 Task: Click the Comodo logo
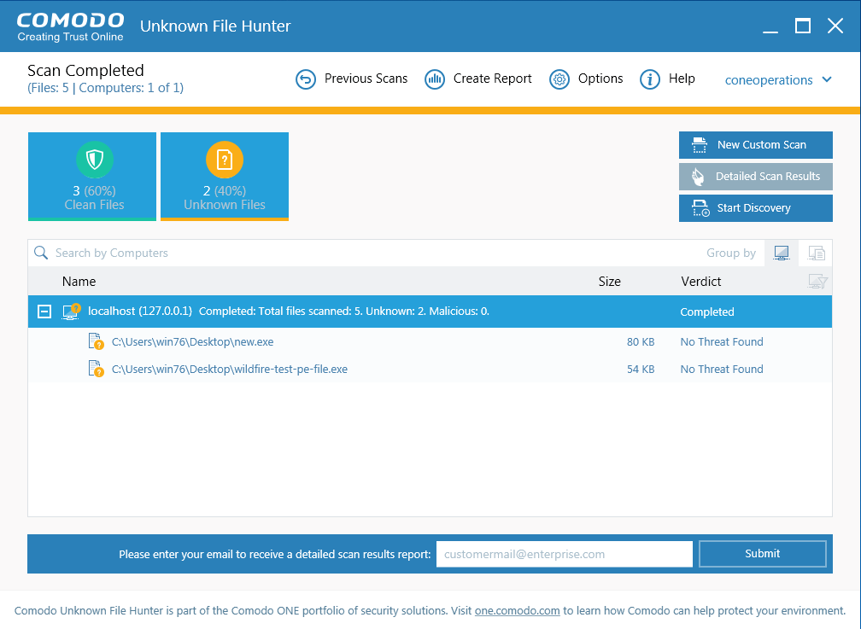(70, 26)
